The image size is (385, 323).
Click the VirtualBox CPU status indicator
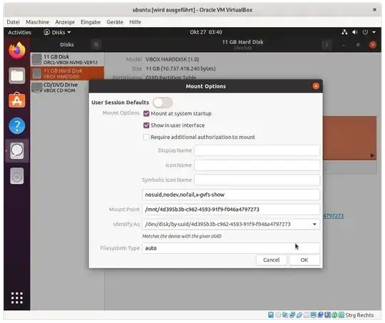(327, 315)
